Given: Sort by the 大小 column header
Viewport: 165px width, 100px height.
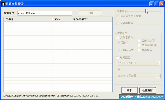Looking at the screenshot, I should 62,19.
